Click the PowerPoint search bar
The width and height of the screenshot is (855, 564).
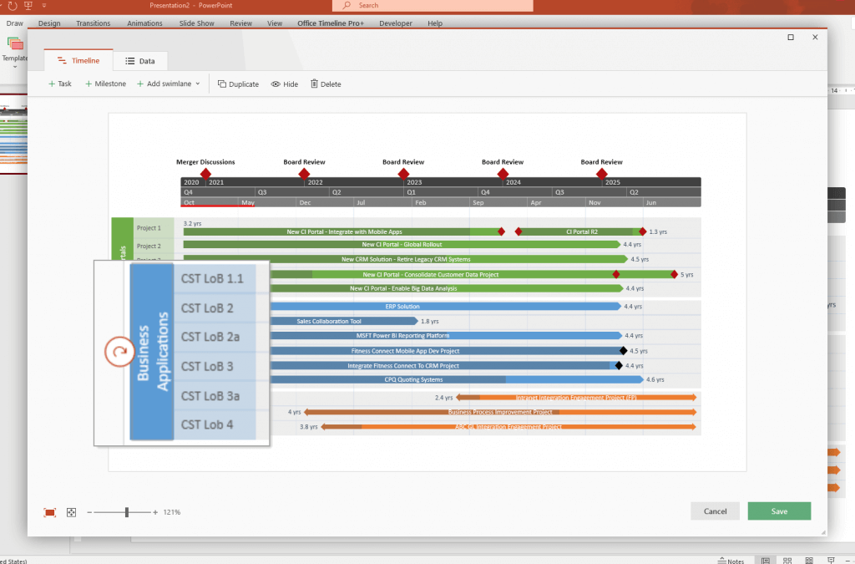click(431, 6)
